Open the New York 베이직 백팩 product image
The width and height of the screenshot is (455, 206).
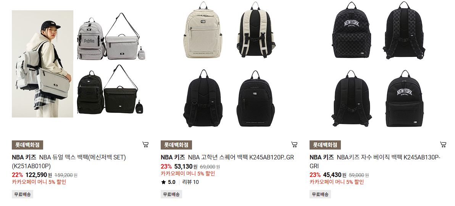(x=376, y=64)
